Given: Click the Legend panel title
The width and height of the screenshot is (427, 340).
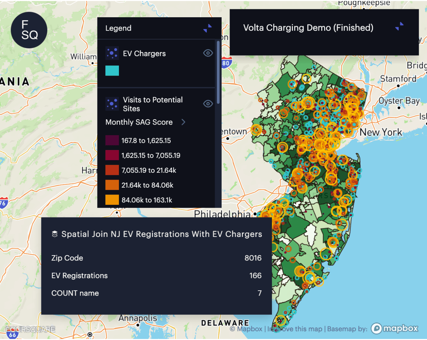Looking at the screenshot, I should [118, 28].
